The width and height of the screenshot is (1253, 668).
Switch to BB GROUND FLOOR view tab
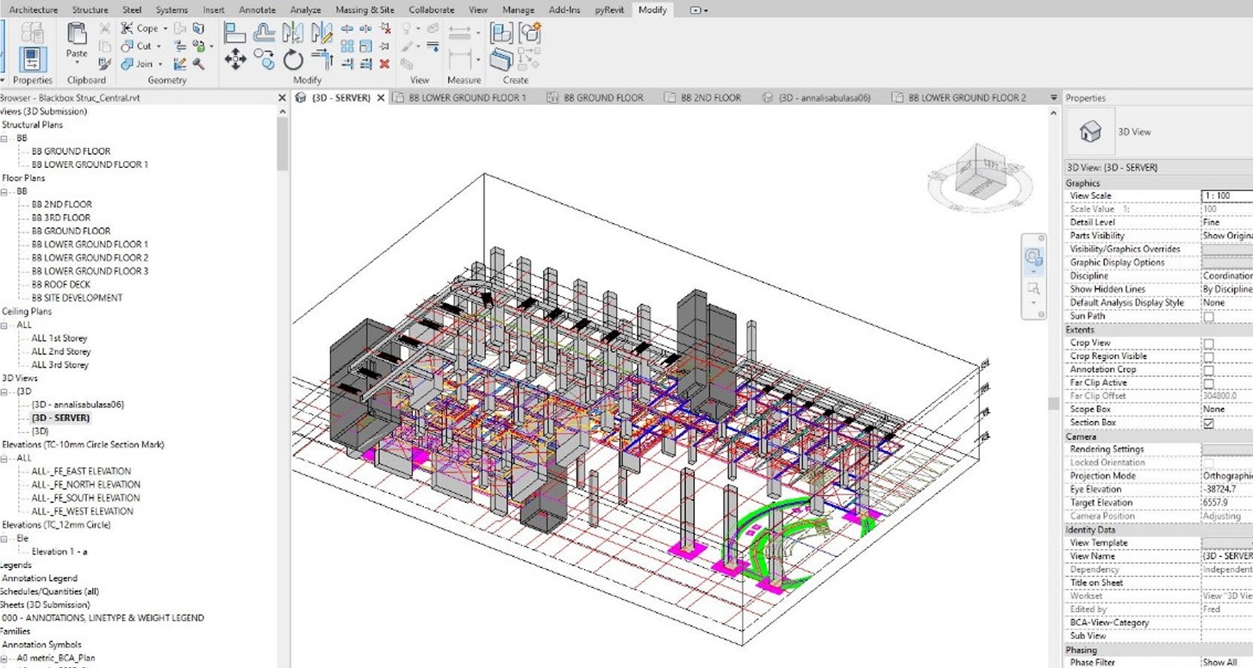pos(602,98)
